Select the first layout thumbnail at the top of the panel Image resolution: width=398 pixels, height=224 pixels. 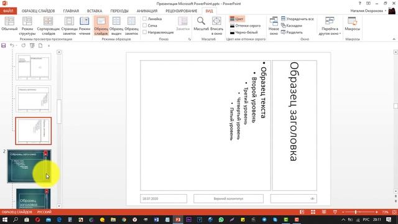click(x=33, y=67)
